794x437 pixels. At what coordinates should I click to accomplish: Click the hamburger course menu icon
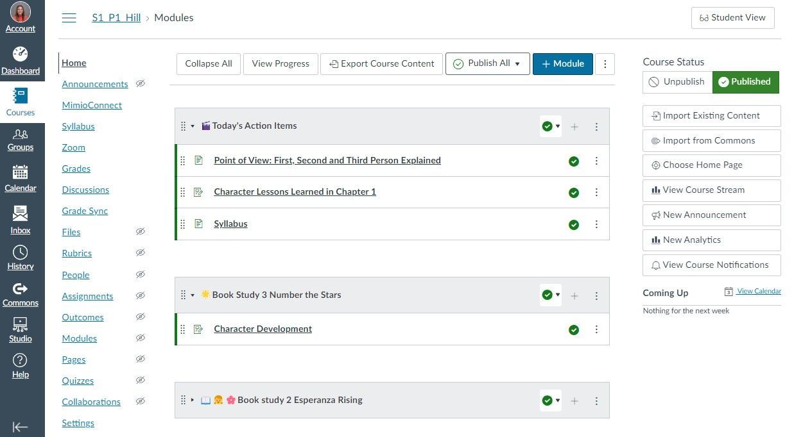point(69,18)
